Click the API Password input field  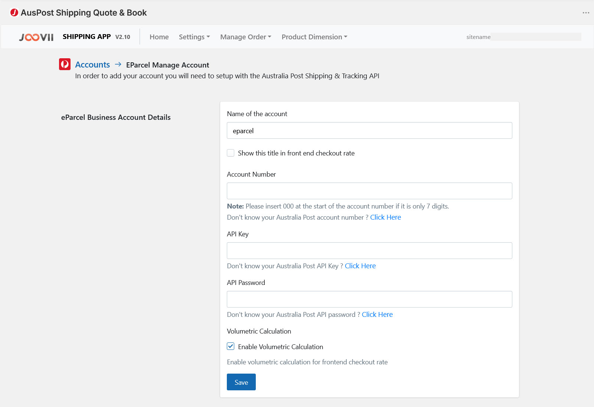(x=369, y=299)
